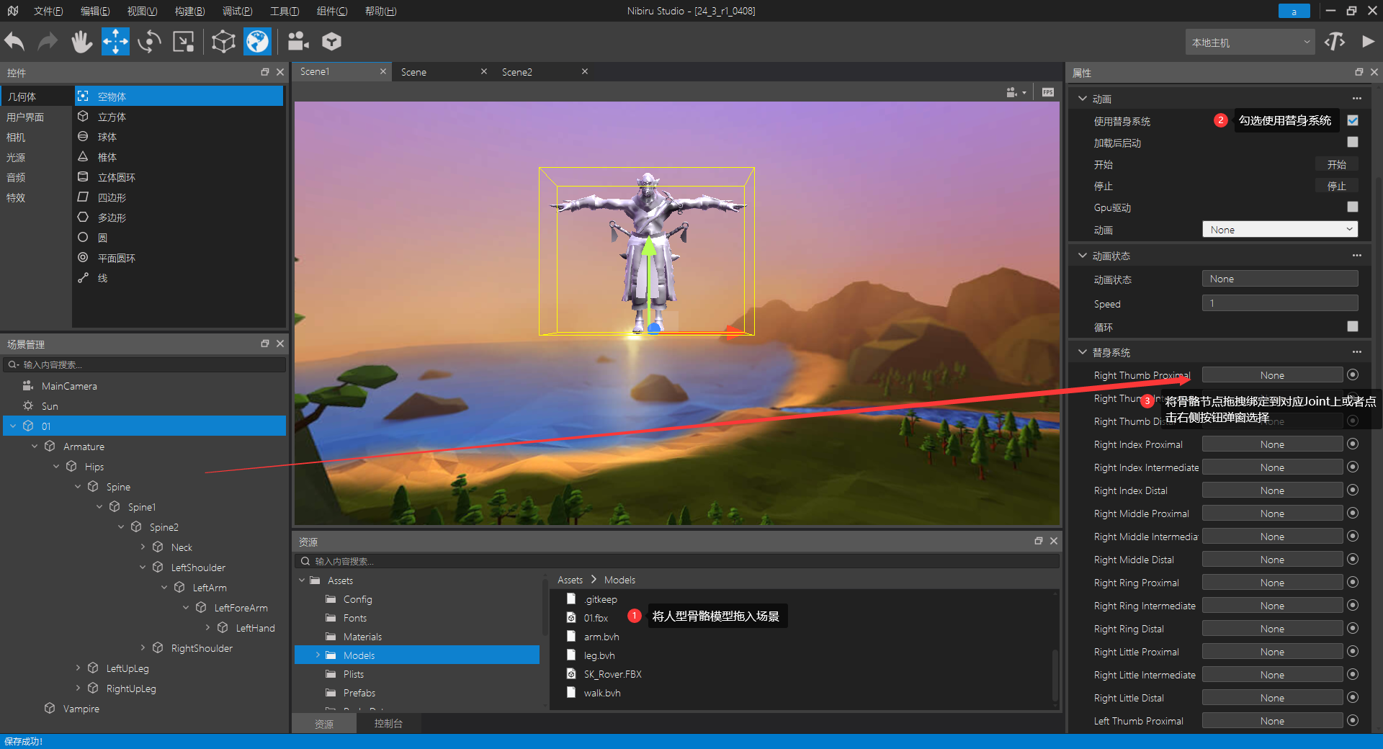
Task: Enable the 加载后启动 checkbox
Action: coord(1352,143)
